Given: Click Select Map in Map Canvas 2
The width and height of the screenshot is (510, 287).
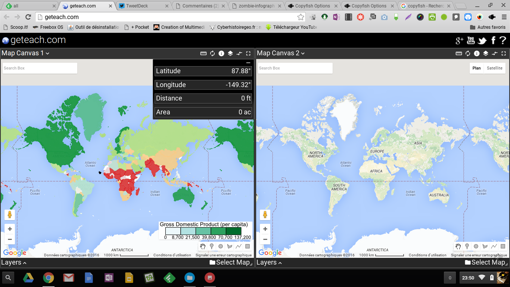Looking at the screenshot, I should click(485, 262).
